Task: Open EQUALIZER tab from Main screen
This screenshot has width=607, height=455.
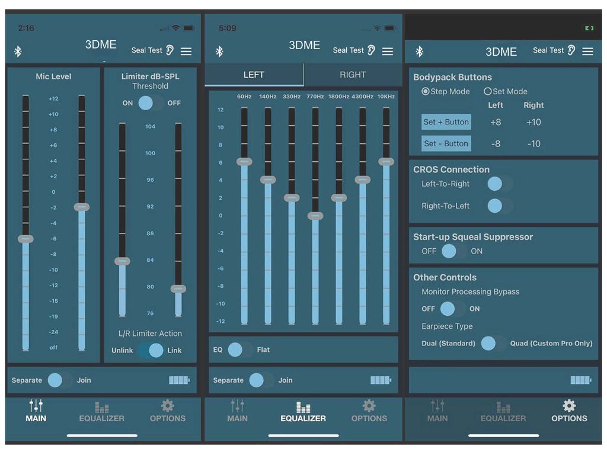Action: [x=102, y=412]
